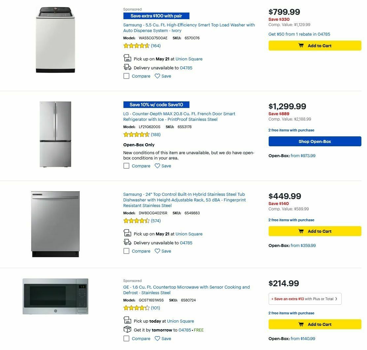Viewport: 367px width, 350px height.
Task: Open the Union Square store link
Action: point(189,59)
